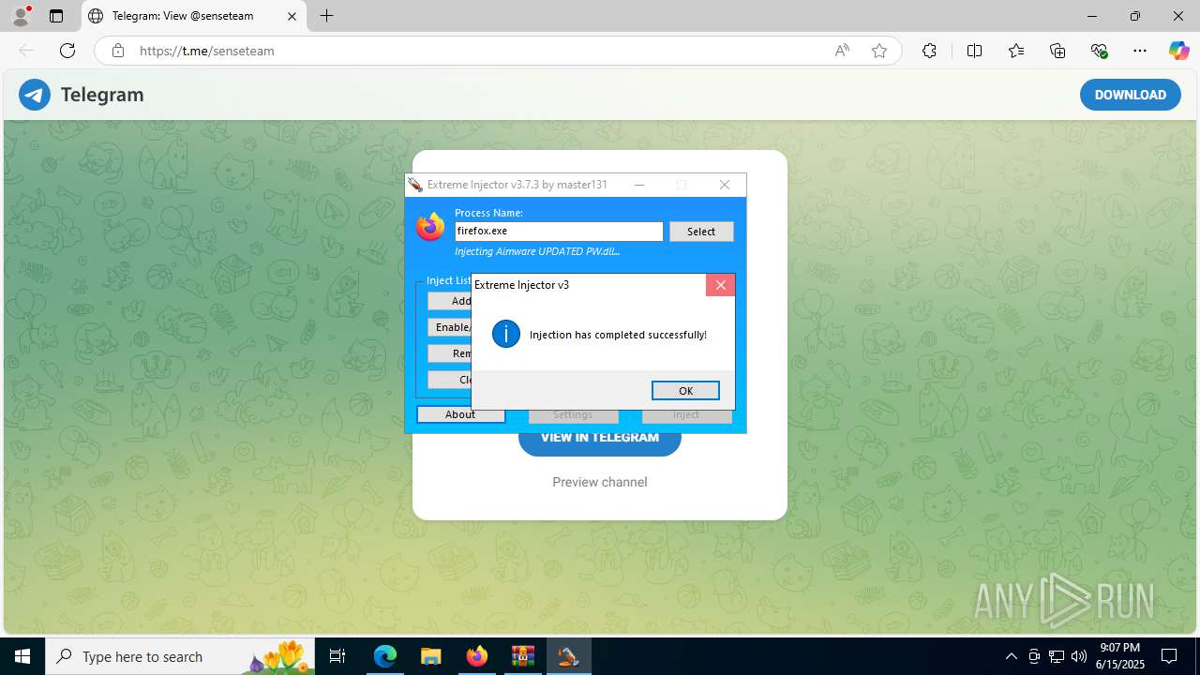Add this page to favorites star
1200x675 pixels.
click(879, 51)
